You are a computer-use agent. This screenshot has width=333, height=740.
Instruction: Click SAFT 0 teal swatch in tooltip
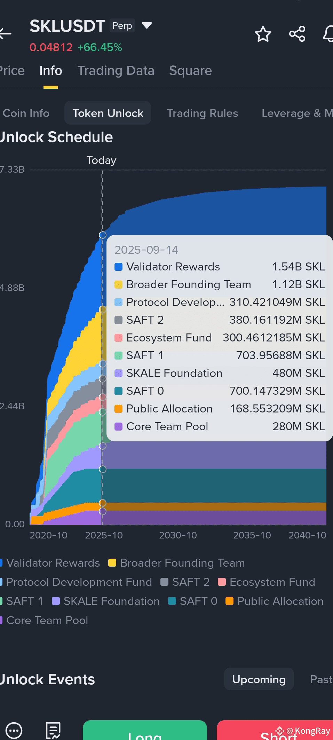pos(118,391)
